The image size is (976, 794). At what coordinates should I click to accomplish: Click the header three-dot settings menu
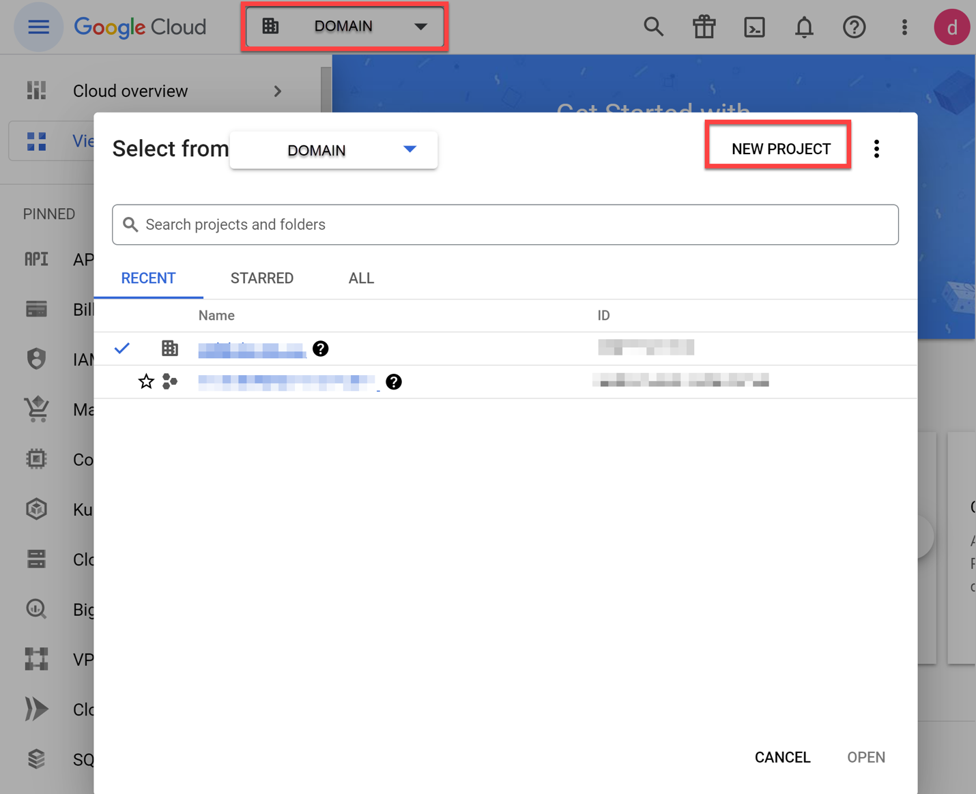click(x=904, y=27)
